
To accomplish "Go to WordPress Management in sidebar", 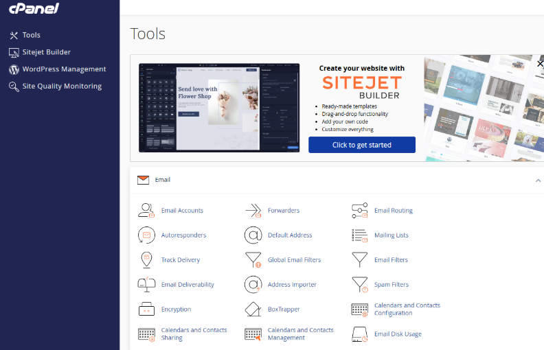I will 64,69.
